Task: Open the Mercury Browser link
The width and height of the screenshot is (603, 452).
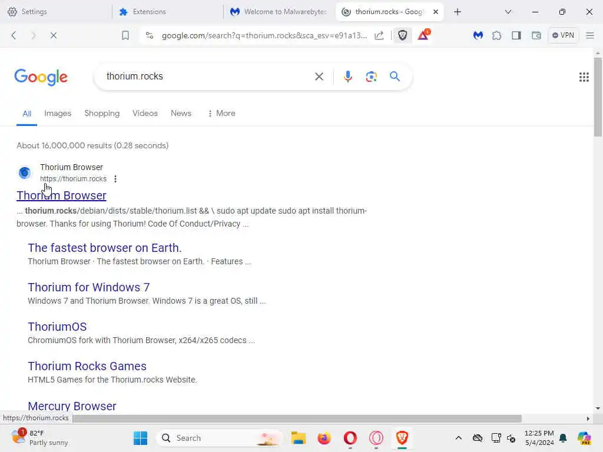Action: point(72,406)
